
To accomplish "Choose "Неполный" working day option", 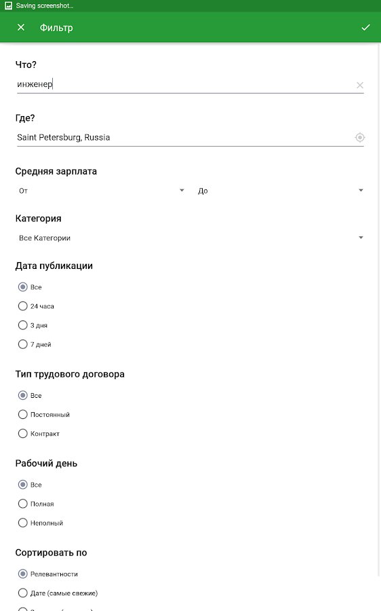I will [41, 523].
